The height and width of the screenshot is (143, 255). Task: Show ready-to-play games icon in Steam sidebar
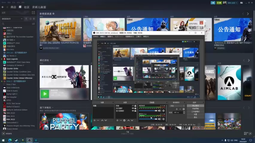click(34, 19)
